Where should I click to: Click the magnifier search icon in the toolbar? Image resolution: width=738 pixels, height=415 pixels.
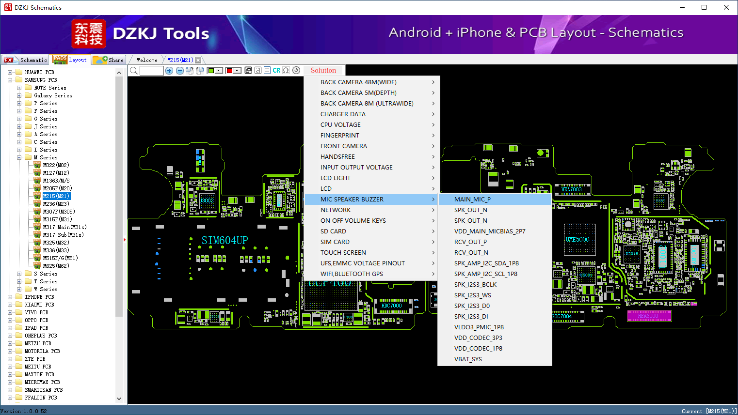click(134, 71)
